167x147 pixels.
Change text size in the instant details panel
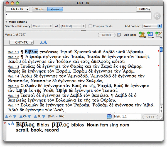click(11, 124)
